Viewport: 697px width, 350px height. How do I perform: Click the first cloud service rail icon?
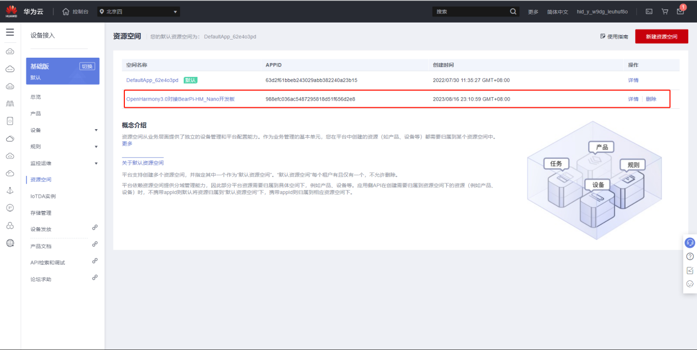[10, 51]
